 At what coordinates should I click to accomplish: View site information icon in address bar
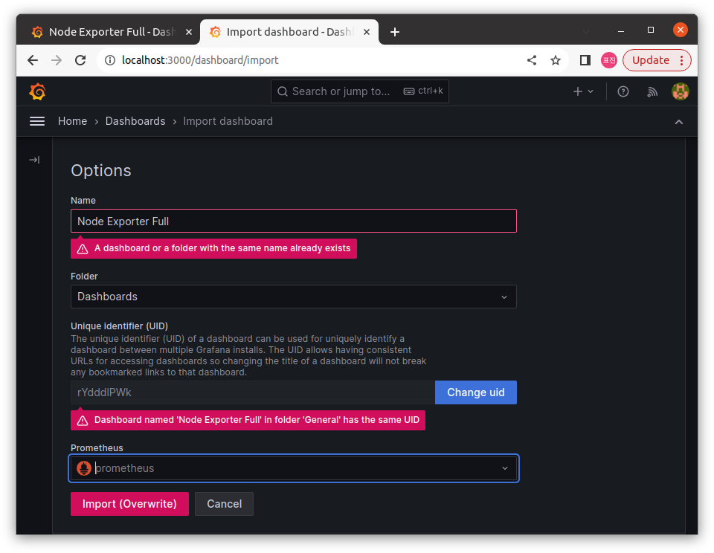[x=110, y=60]
